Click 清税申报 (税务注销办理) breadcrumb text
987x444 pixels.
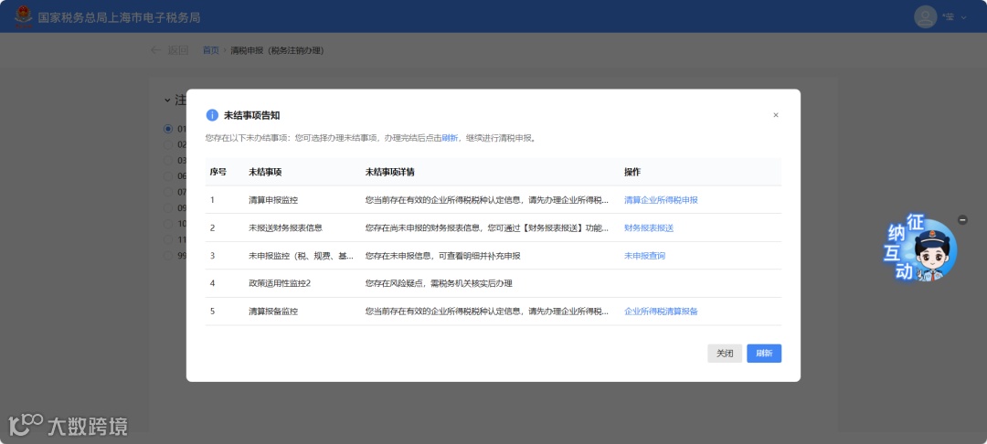point(277,50)
